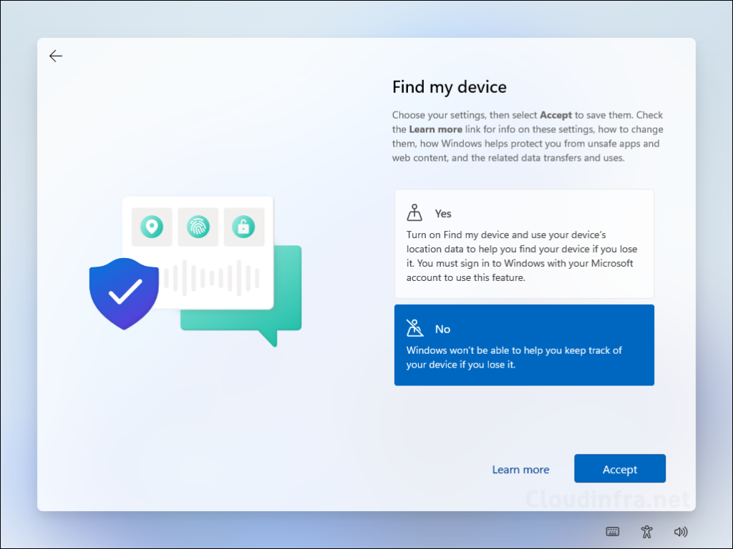This screenshot has width=733, height=549.
Task: Click the blue shield checkmark graphic
Action: pyautogui.click(x=124, y=293)
